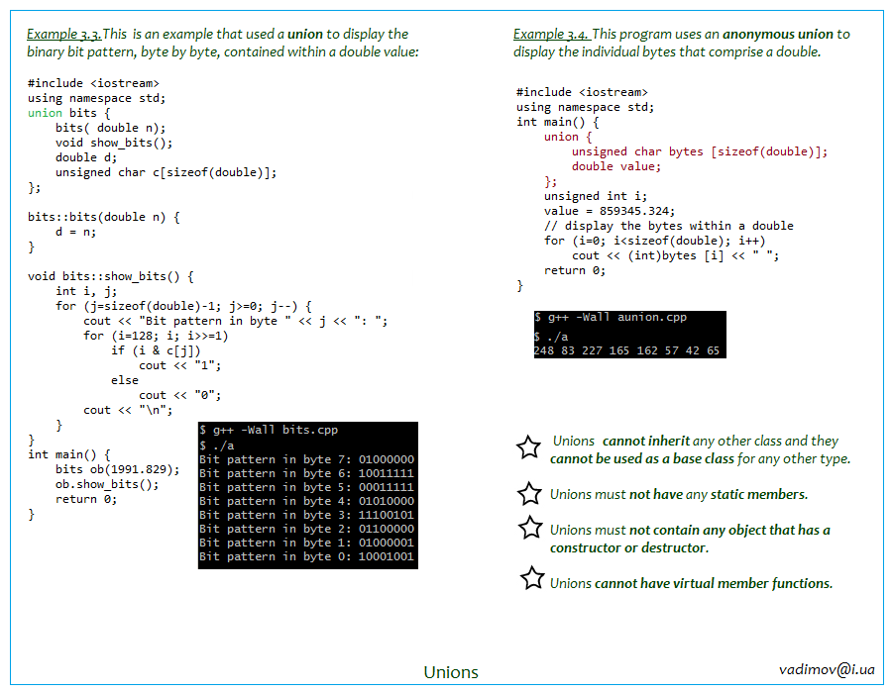Click terminal row 'byte 0: 10001001'
892x693 pixels.
tap(307, 556)
